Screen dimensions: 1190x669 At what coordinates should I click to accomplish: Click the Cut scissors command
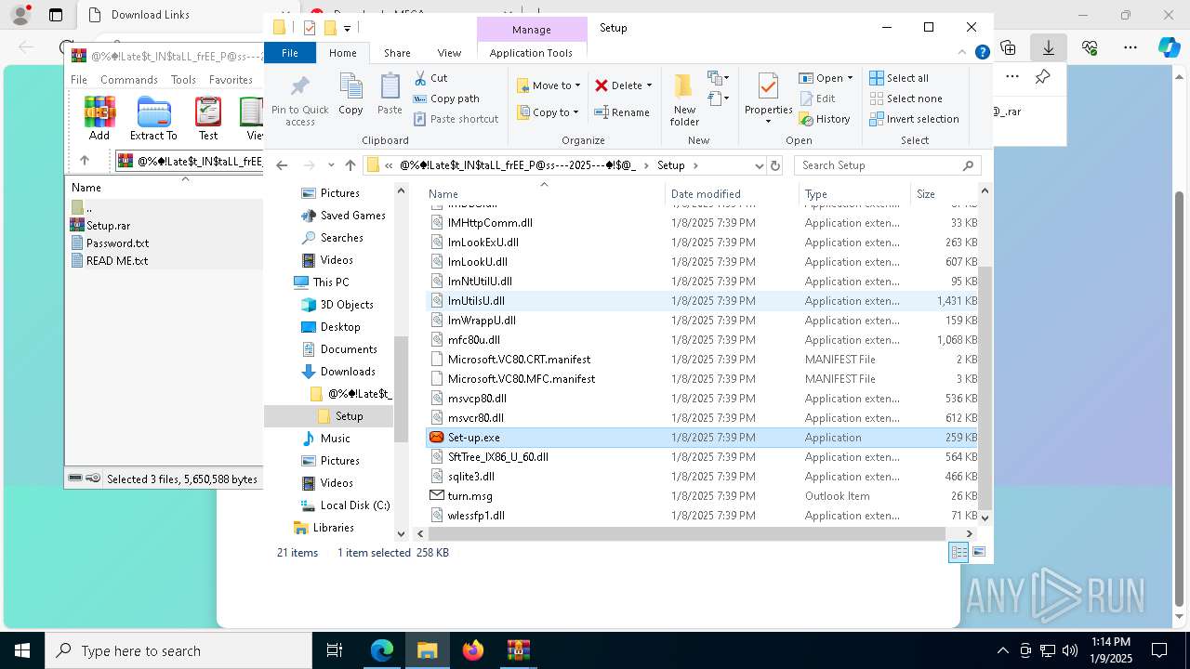[430, 78]
